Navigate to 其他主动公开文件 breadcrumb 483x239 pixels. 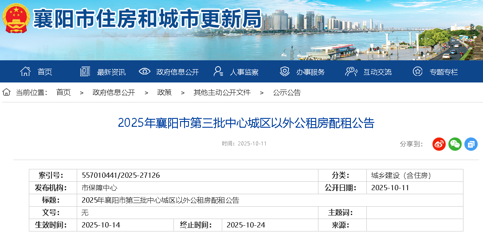pyautogui.click(x=222, y=93)
